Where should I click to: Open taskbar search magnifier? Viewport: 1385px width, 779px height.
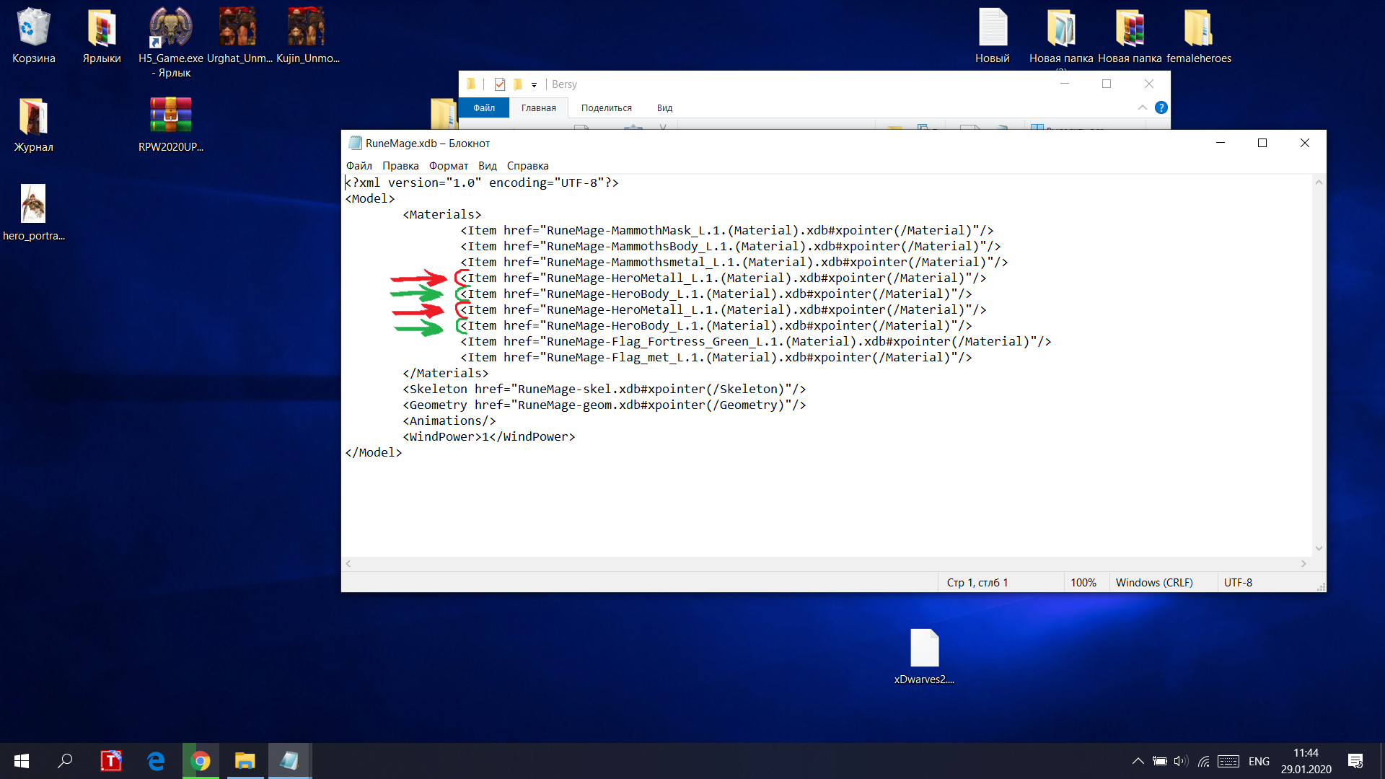click(65, 761)
